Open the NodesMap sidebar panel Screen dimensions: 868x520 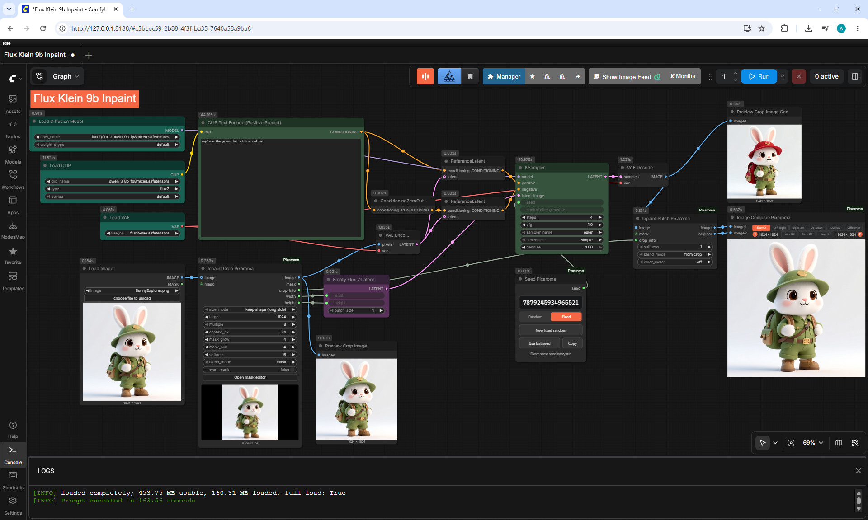point(13,230)
